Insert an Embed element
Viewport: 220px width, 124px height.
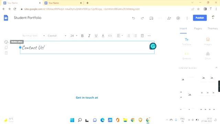pyautogui.click(x=187, y=56)
